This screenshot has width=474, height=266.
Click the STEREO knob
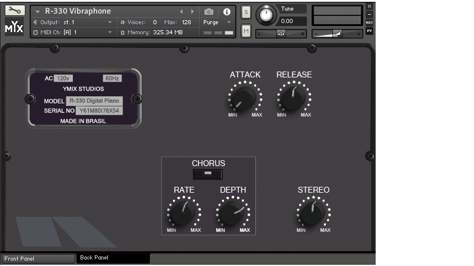click(313, 213)
